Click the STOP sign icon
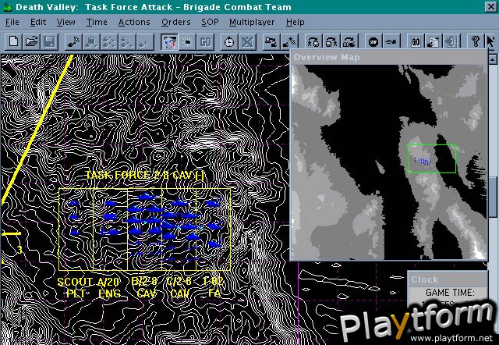Image resolution: width=499 pixels, height=345 pixels. [373, 41]
